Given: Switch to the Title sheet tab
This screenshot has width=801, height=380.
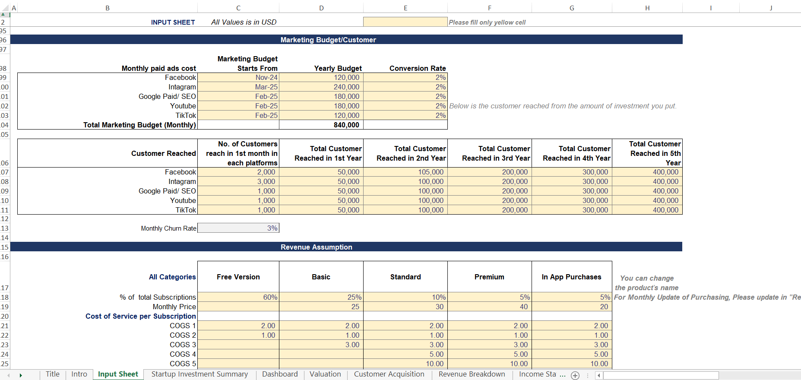Looking at the screenshot, I should (x=53, y=374).
